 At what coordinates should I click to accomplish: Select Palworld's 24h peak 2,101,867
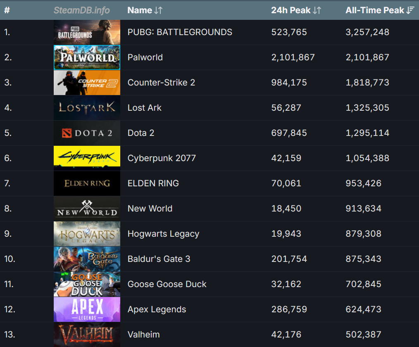click(293, 57)
